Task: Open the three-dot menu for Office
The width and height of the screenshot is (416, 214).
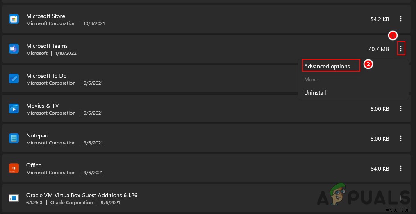Action: tap(401, 169)
